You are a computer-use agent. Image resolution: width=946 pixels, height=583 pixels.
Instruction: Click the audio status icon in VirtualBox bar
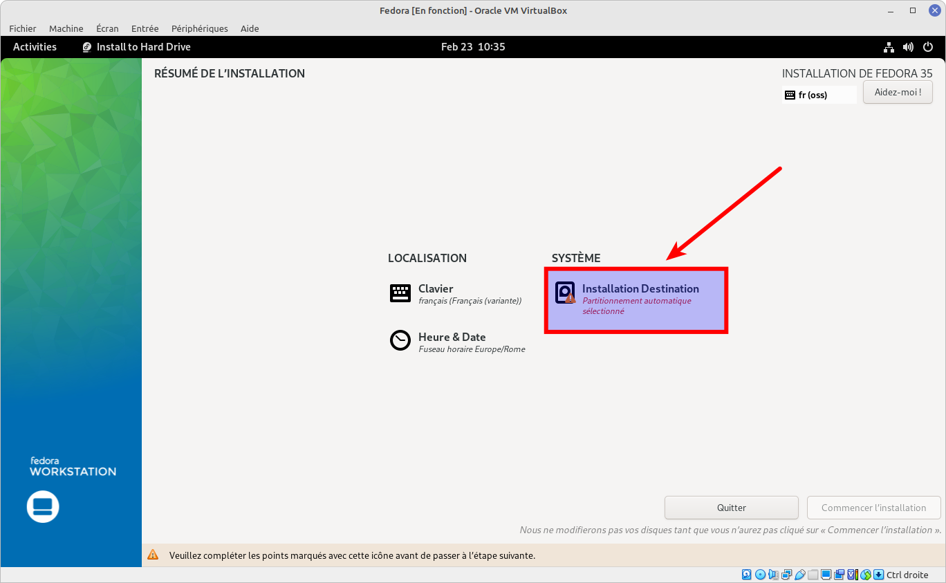point(773,575)
